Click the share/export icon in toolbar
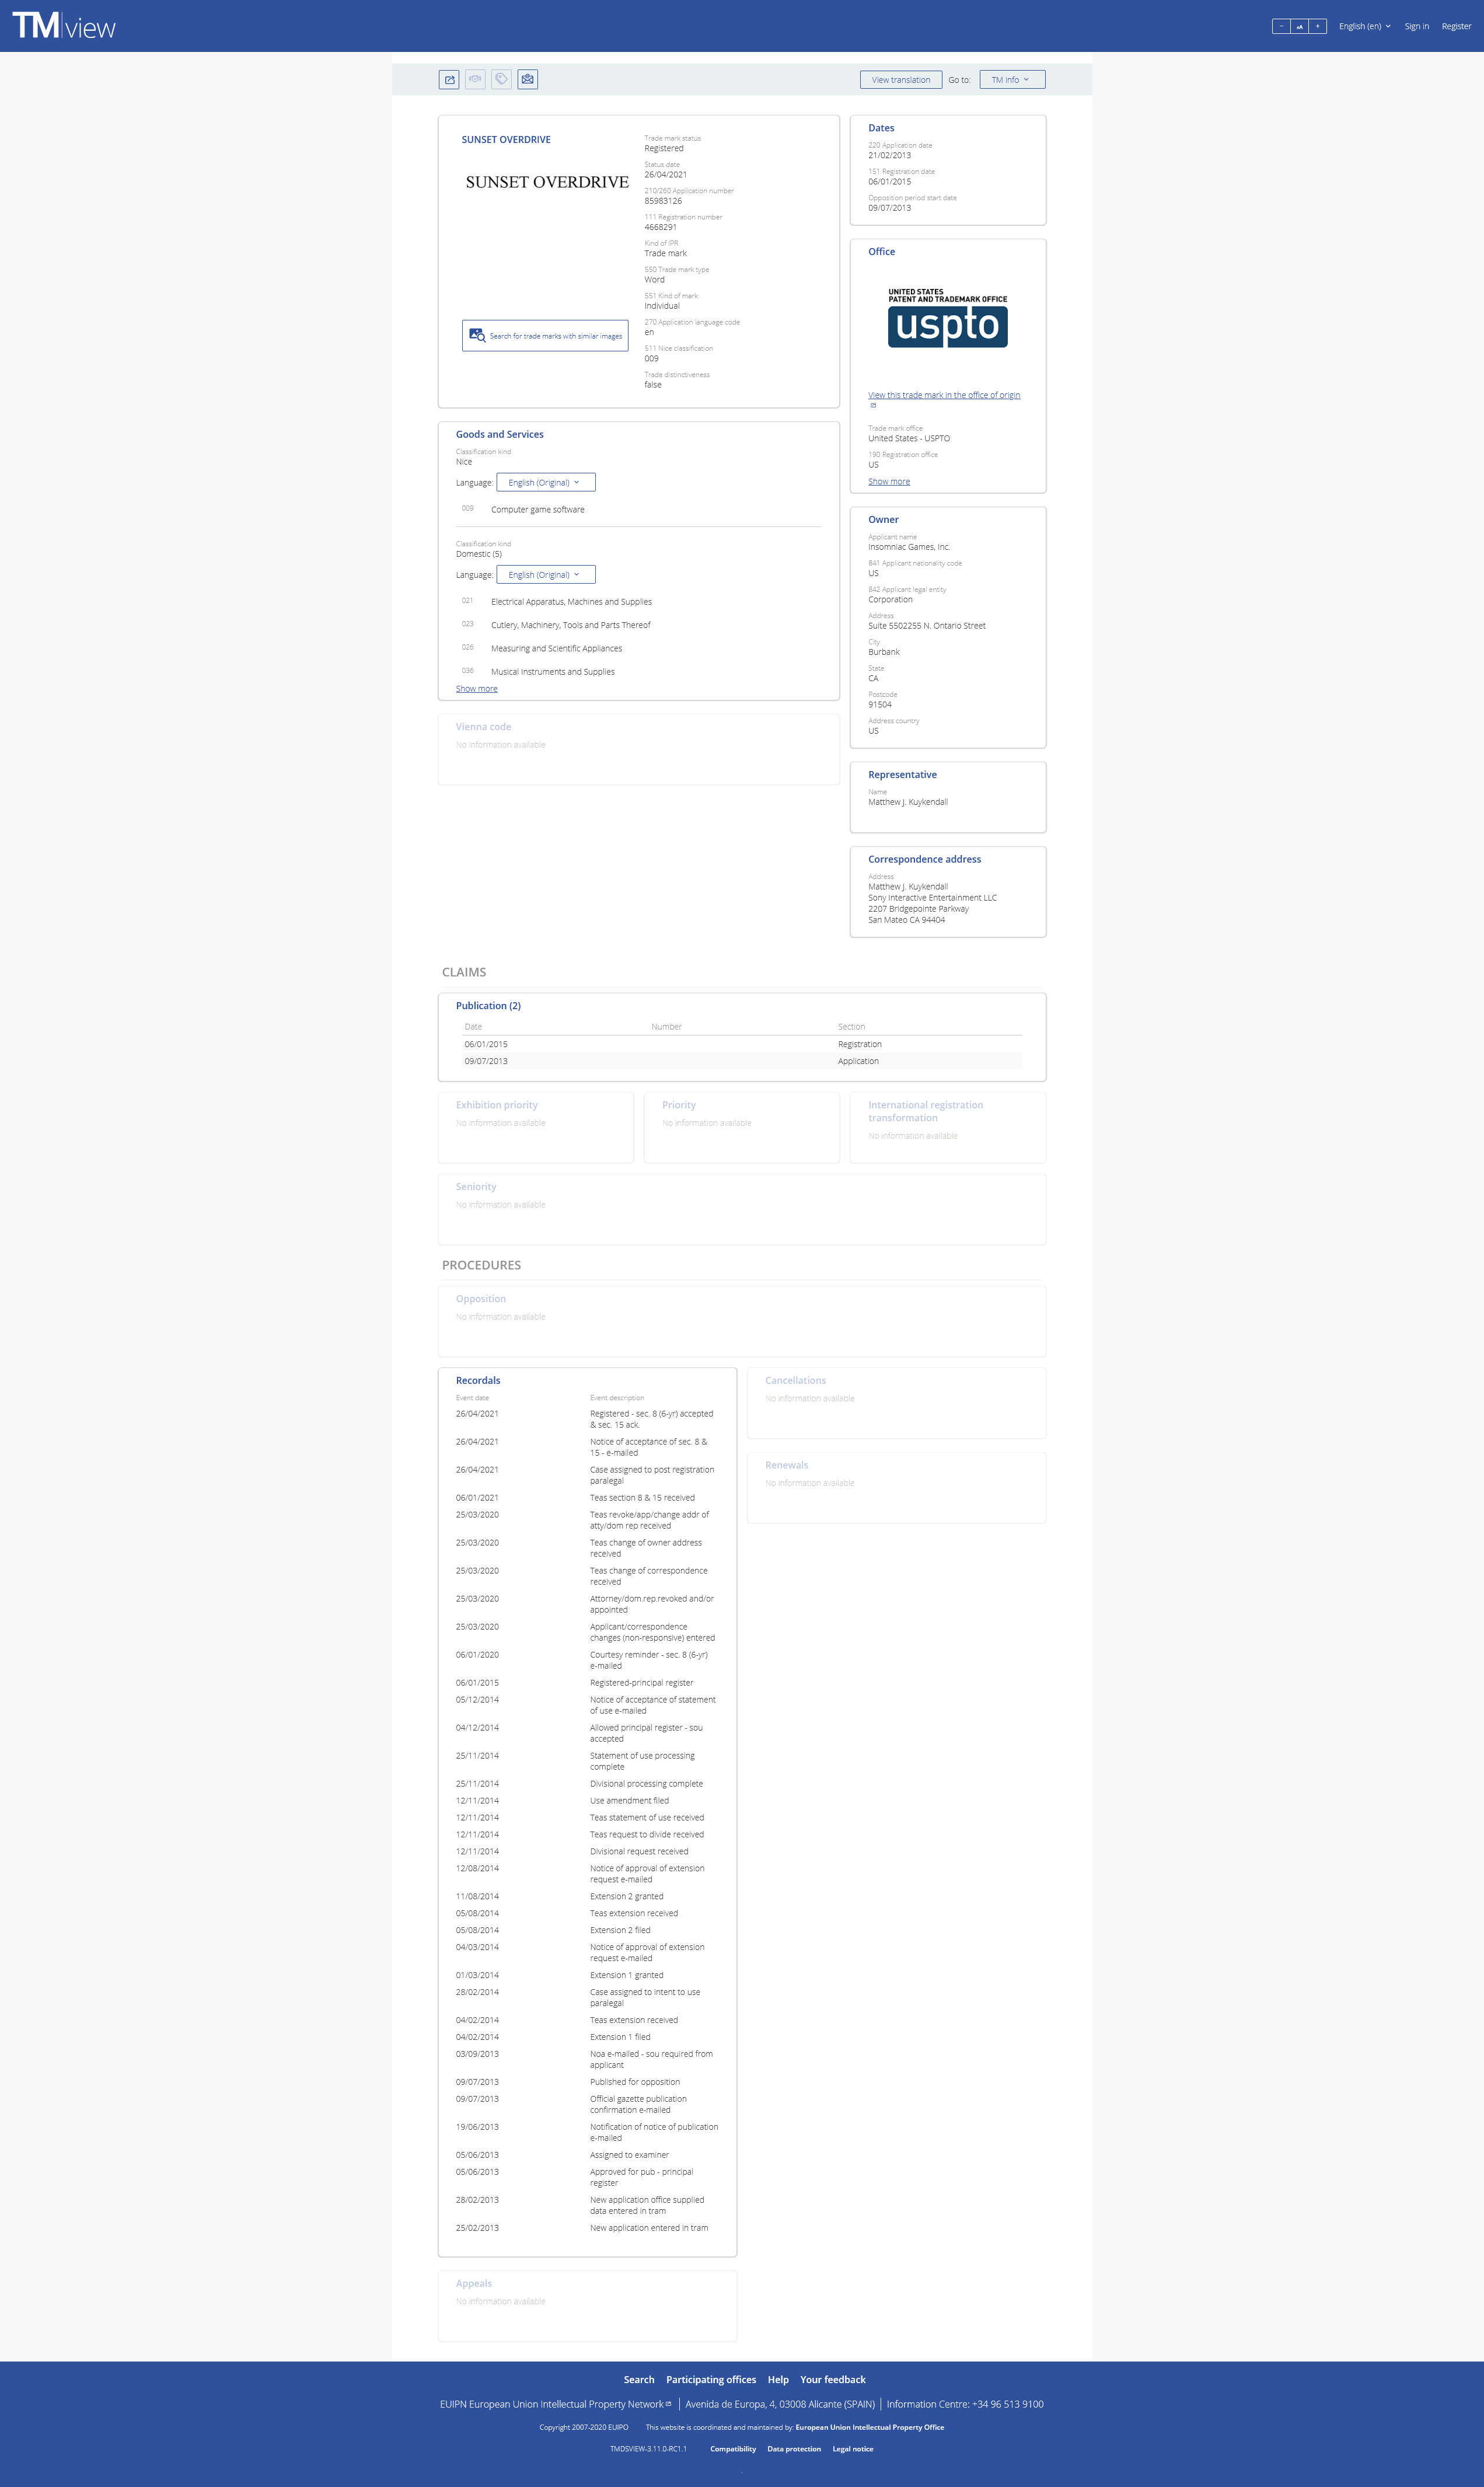1484x2487 pixels. (449, 79)
